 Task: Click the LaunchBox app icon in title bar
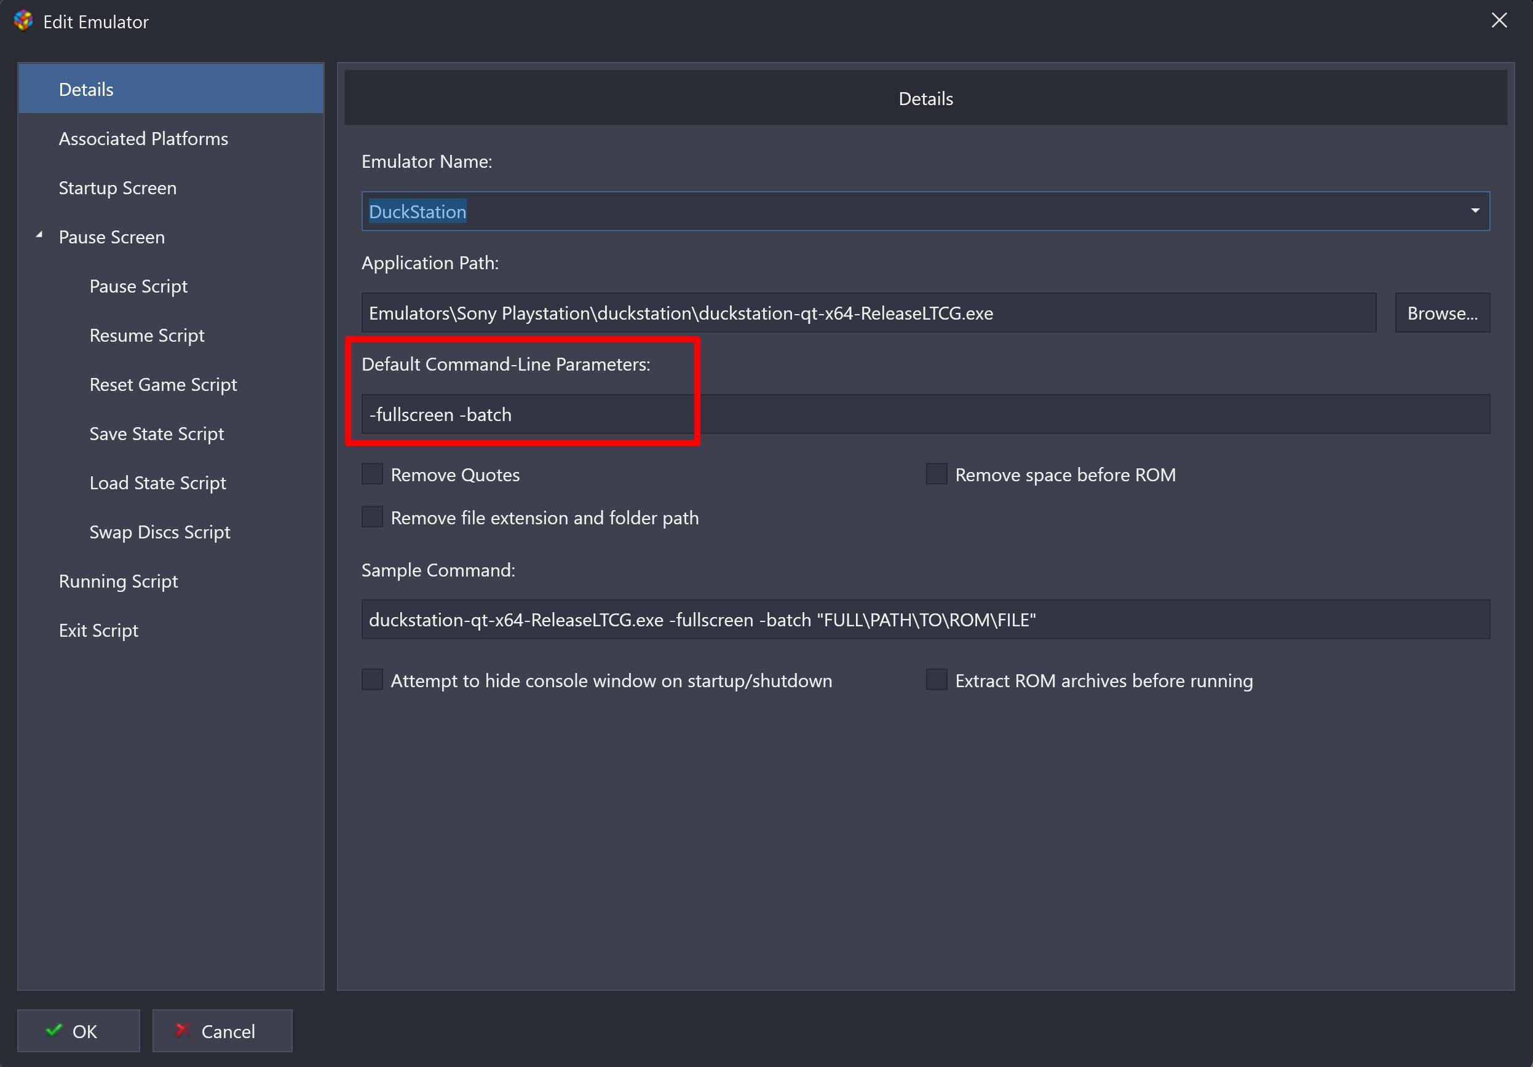click(23, 21)
